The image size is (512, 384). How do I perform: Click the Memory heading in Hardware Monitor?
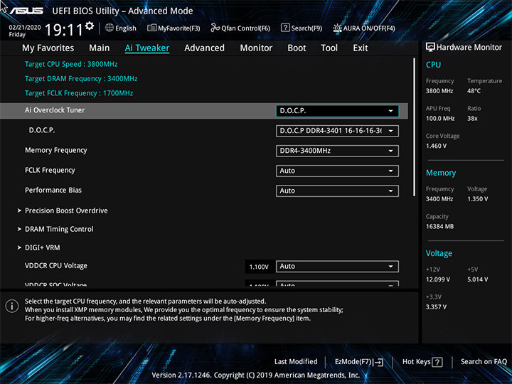[x=441, y=173]
